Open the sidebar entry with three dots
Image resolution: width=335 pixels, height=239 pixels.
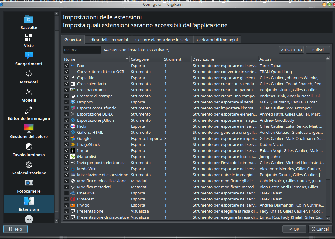pyautogui.click(x=29, y=219)
